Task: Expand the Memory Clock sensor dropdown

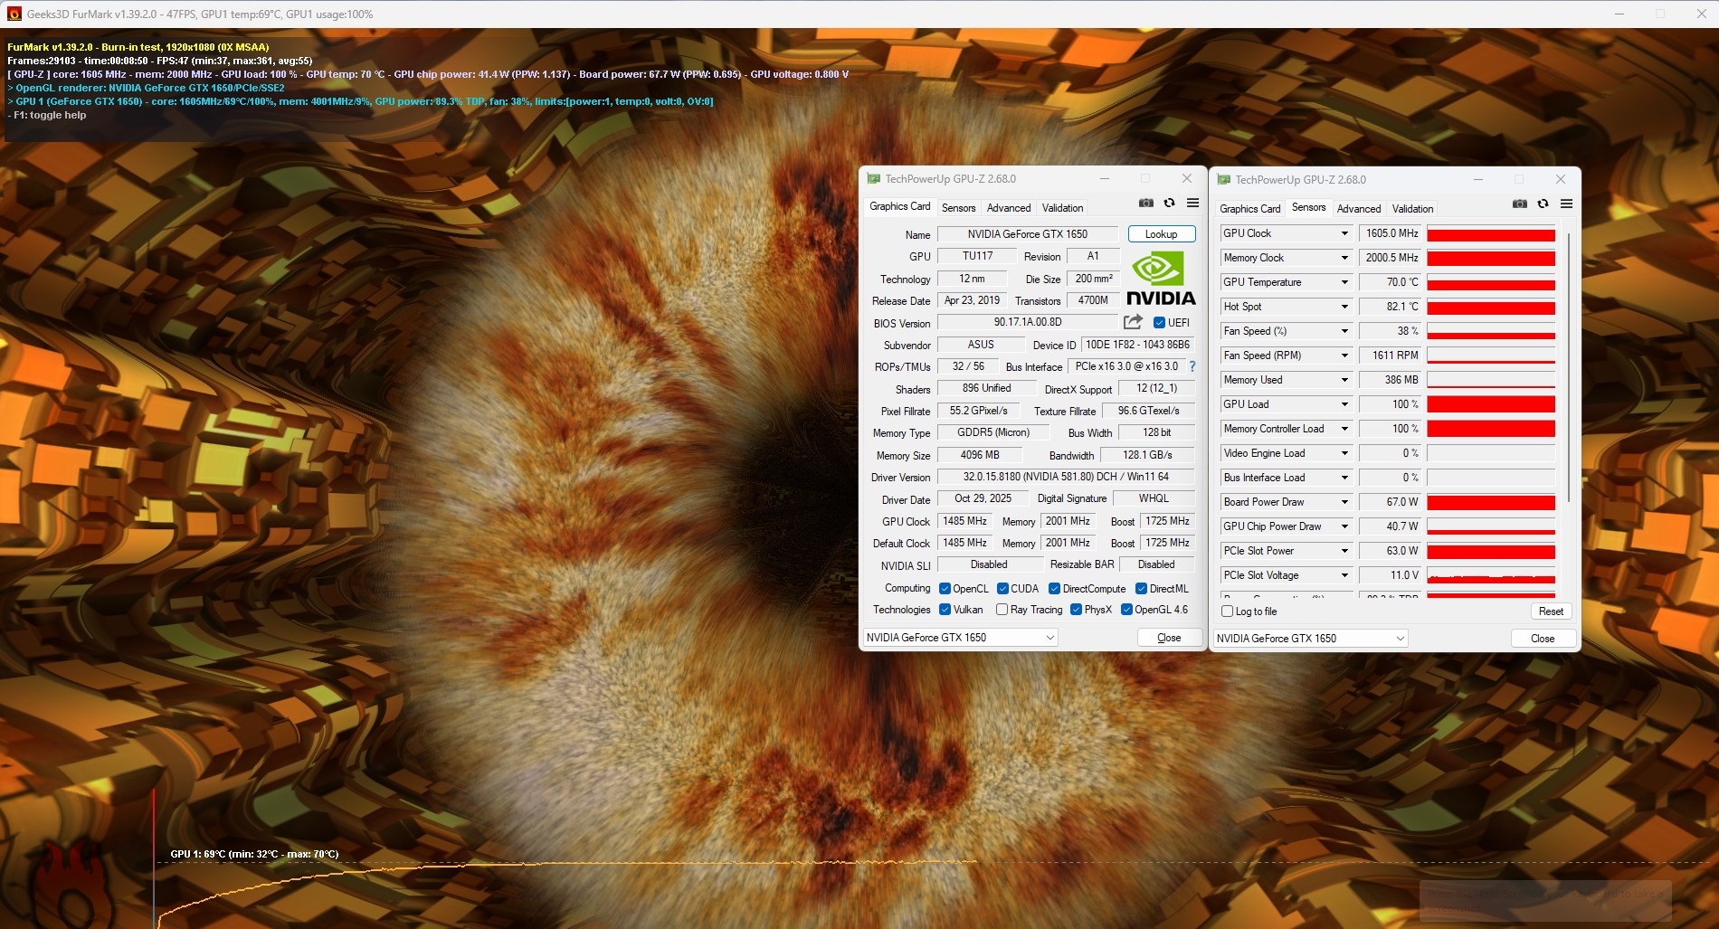Action: tap(1344, 258)
